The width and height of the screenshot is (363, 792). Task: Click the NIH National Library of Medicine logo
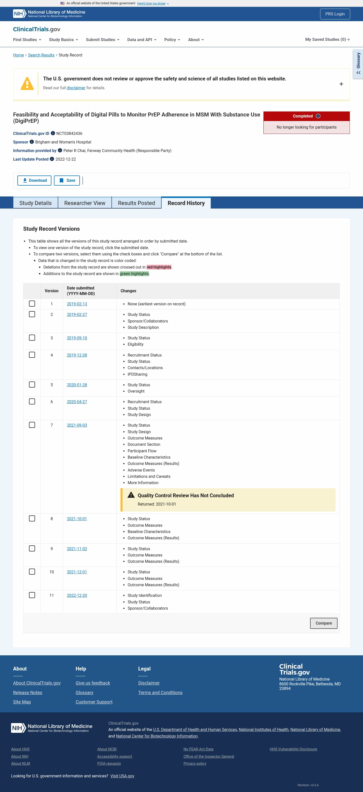point(49,14)
